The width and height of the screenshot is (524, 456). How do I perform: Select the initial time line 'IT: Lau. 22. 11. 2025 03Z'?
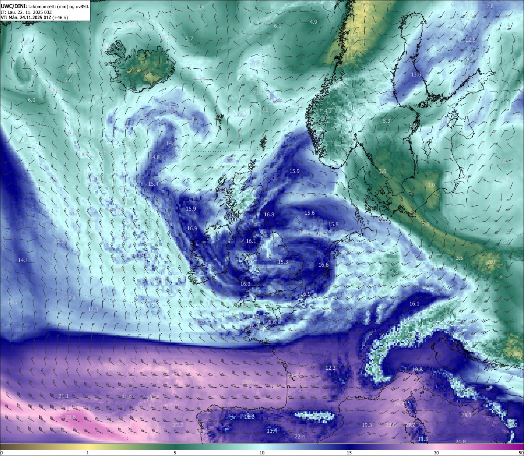pos(25,12)
